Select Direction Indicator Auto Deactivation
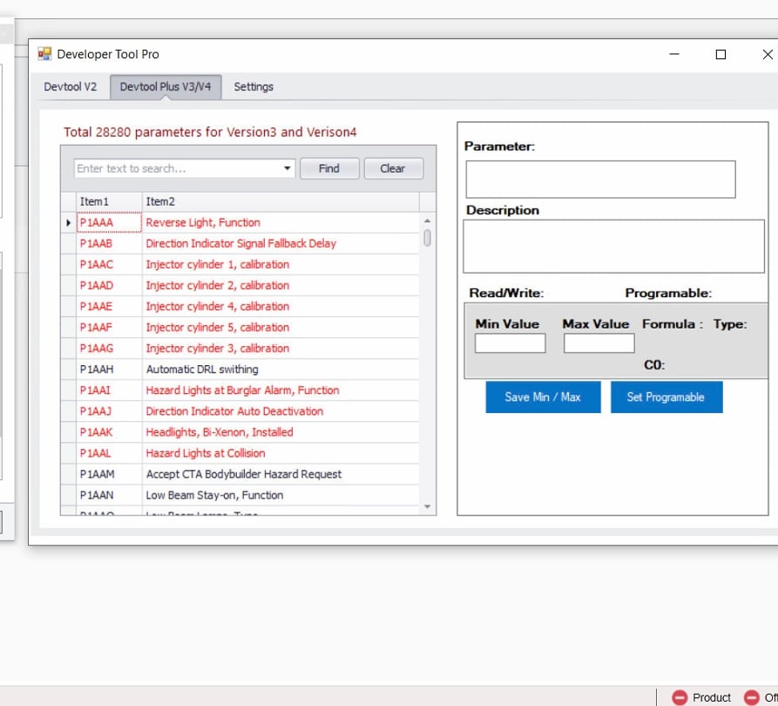 click(x=281, y=411)
